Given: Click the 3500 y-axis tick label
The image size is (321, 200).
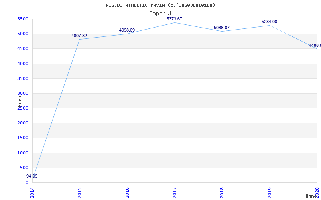Looking at the screenshot, I should (x=23, y=78).
